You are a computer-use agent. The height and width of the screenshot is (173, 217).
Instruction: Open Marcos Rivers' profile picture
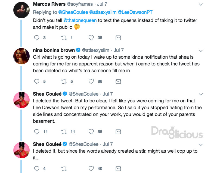pyautogui.click(x=21, y=10)
